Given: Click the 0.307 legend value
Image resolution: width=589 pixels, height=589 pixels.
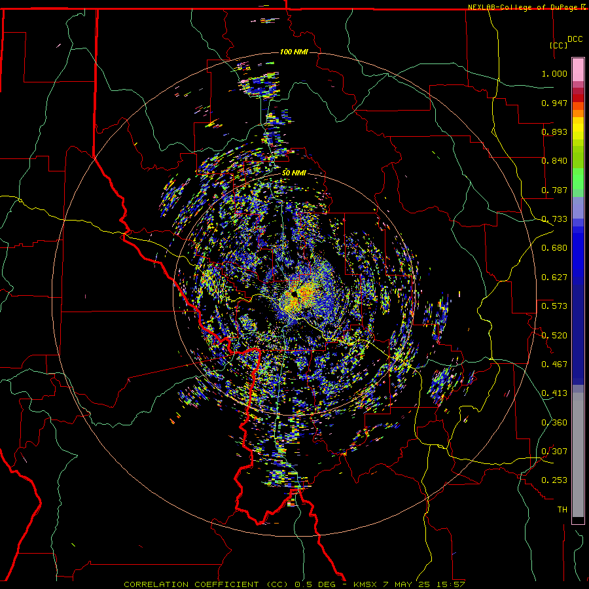Looking at the screenshot, I should click(554, 452).
